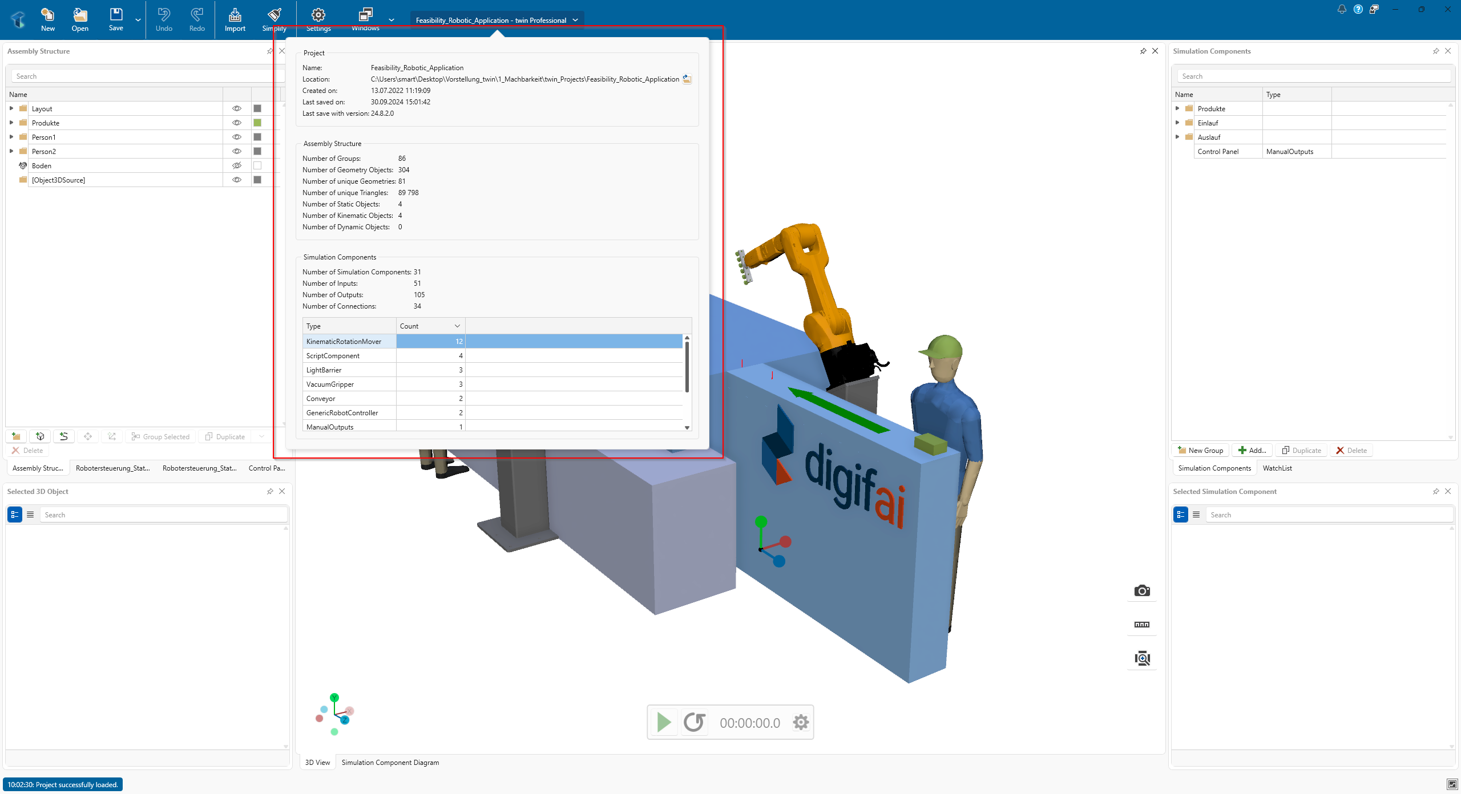The image size is (1461, 794).
Task: Click the Simulate/play button icon
Action: click(664, 722)
